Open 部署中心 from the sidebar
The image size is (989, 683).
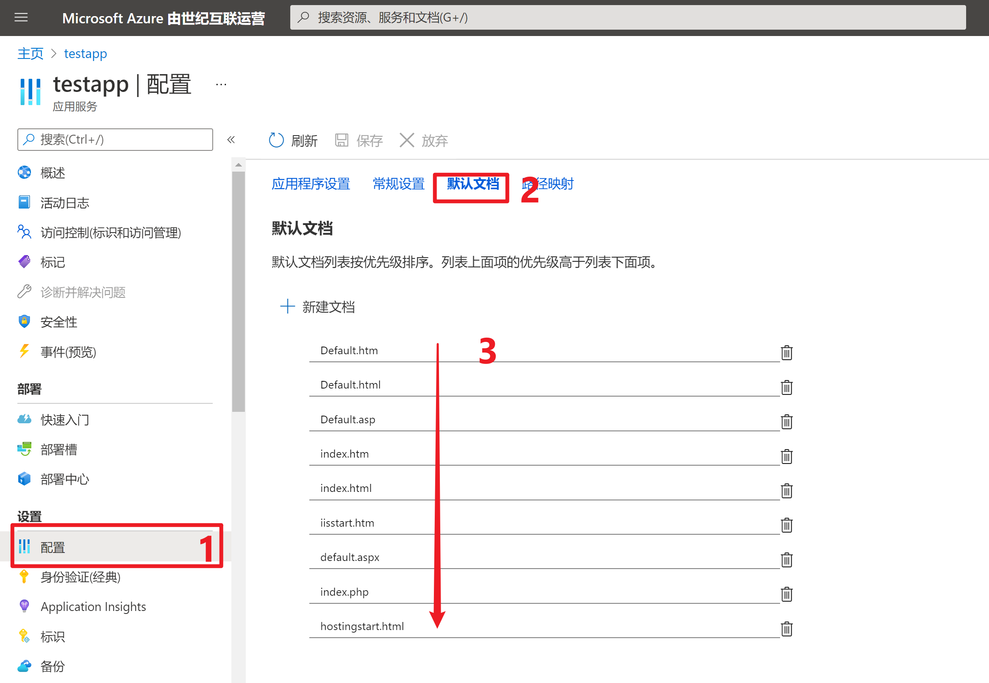pos(65,479)
